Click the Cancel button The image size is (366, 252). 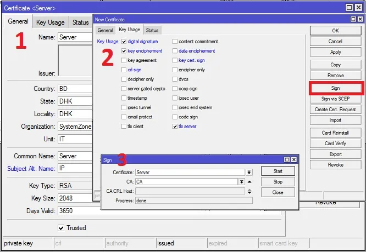(x=335, y=42)
